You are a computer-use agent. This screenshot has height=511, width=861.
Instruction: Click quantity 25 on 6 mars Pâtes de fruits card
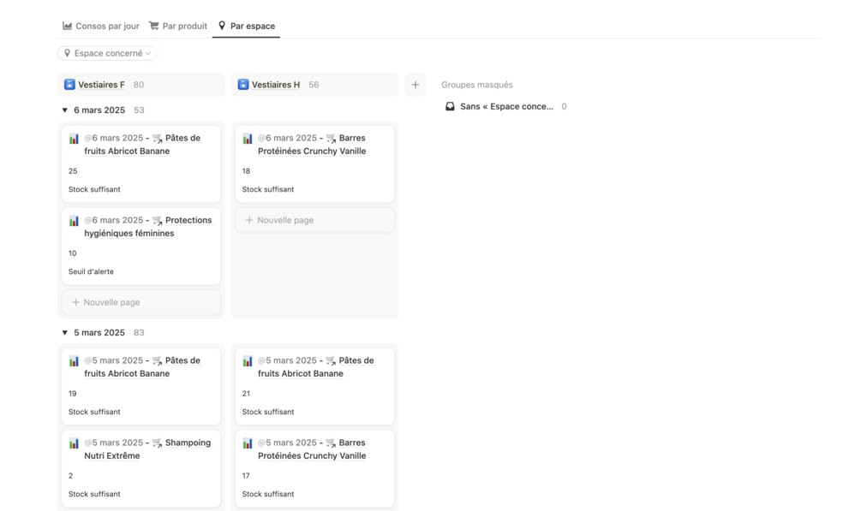(x=73, y=171)
